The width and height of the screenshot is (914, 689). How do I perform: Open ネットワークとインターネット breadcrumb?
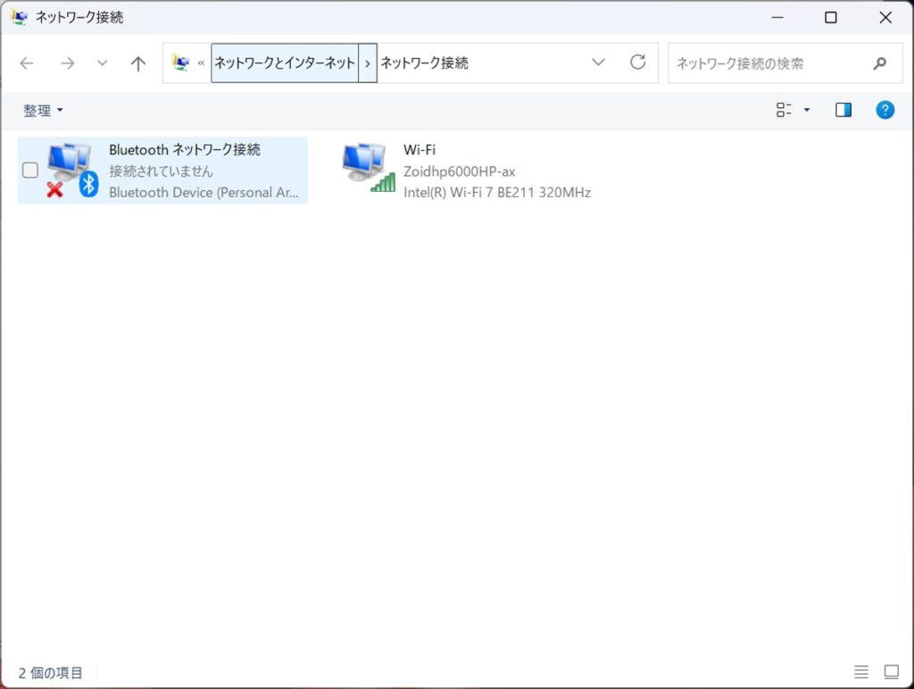coord(285,63)
